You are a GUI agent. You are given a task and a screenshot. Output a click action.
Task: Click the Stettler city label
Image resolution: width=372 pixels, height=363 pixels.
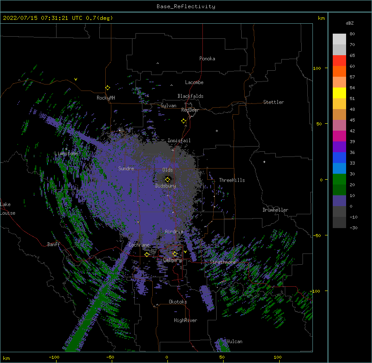274,102
